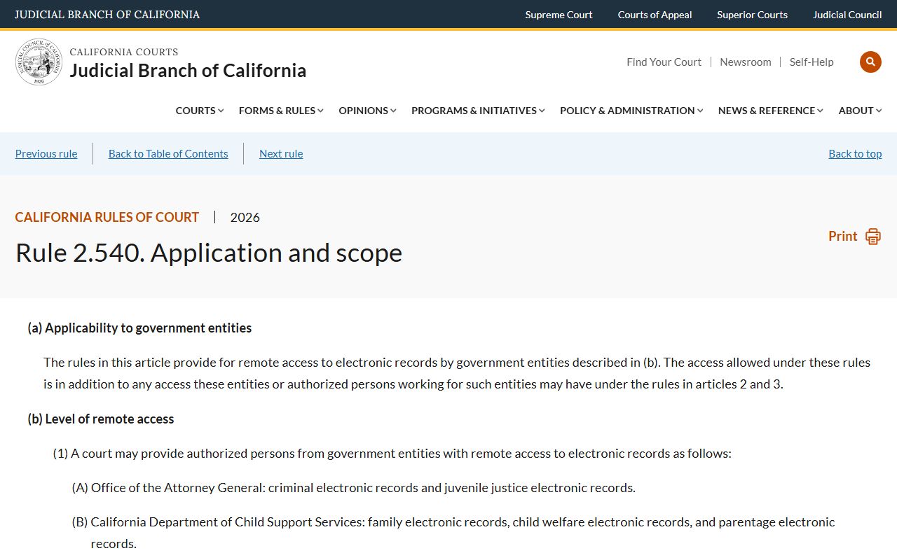Click the California Rules of Court label
This screenshot has height=560, width=897.
tap(107, 218)
